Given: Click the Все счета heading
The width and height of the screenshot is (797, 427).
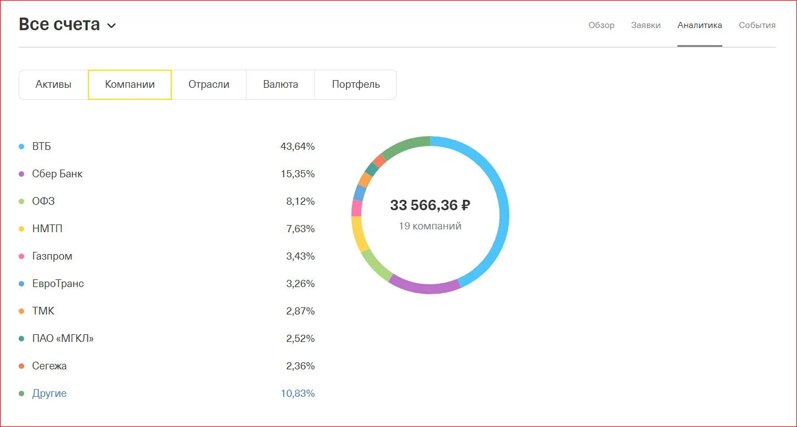Looking at the screenshot, I should tap(59, 25).
